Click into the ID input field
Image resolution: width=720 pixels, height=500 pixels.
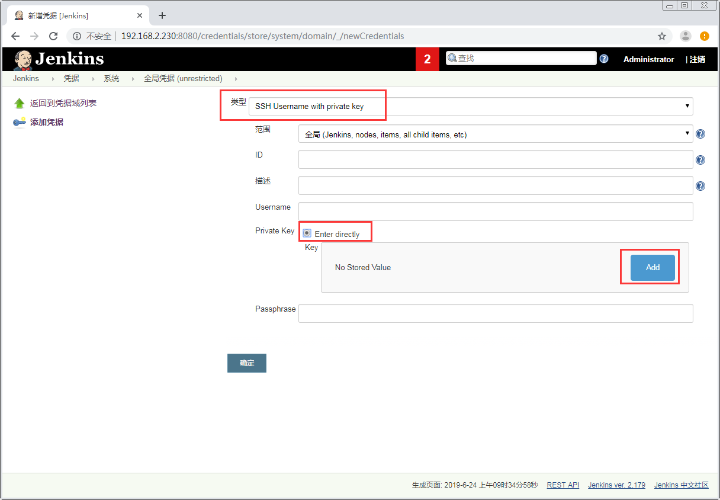pyautogui.click(x=496, y=160)
